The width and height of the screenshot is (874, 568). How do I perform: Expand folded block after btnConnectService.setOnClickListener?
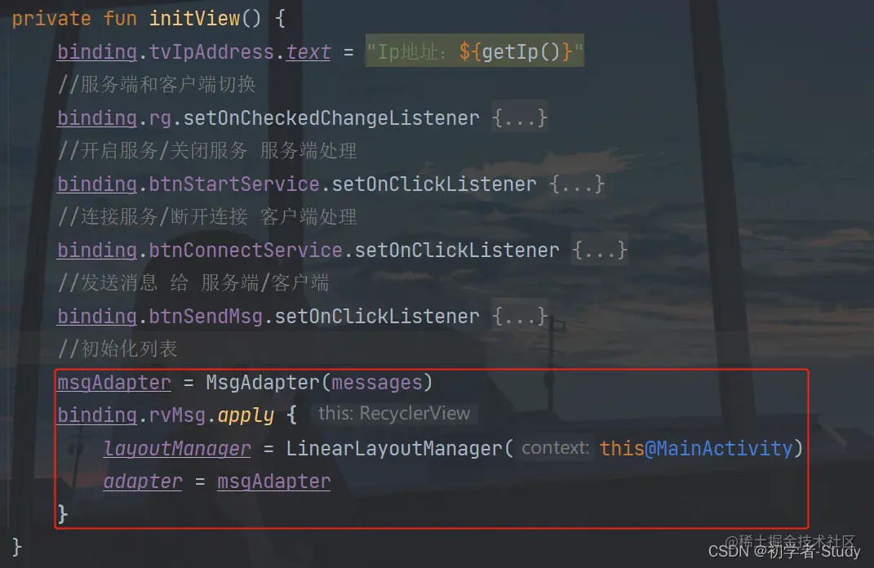(x=600, y=251)
